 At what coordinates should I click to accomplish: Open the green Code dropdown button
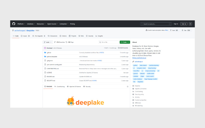[125, 42]
